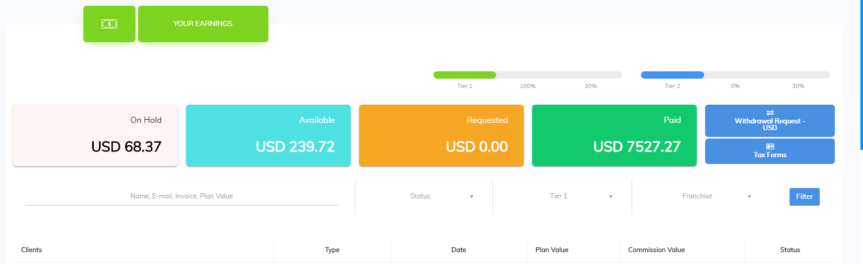This screenshot has height=264, width=863.
Task: Select the Paid balance card
Action: point(614,135)
